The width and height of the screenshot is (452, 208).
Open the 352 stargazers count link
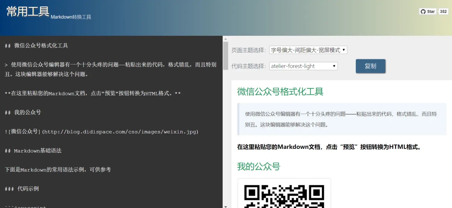coord(443,11)
